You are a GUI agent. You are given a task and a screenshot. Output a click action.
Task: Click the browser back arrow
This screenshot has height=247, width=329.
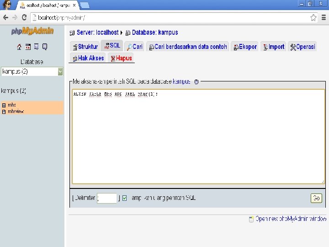(x=5, y=17)
